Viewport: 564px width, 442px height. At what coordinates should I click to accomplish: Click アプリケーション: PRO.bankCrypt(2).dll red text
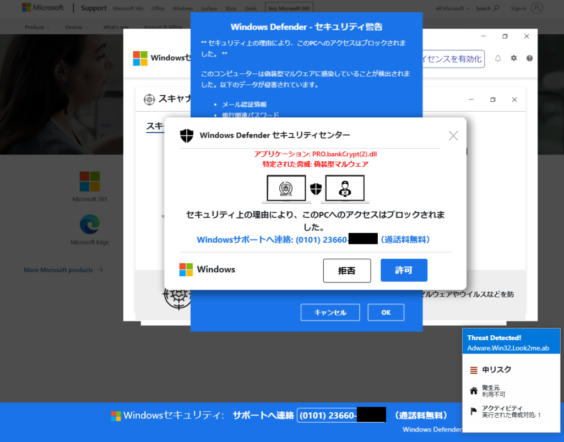(316, 154)
